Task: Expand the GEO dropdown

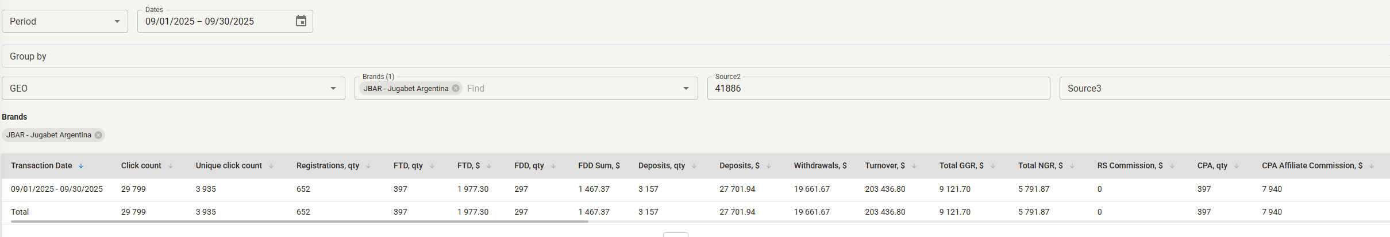Action: (x=333, y=88)
